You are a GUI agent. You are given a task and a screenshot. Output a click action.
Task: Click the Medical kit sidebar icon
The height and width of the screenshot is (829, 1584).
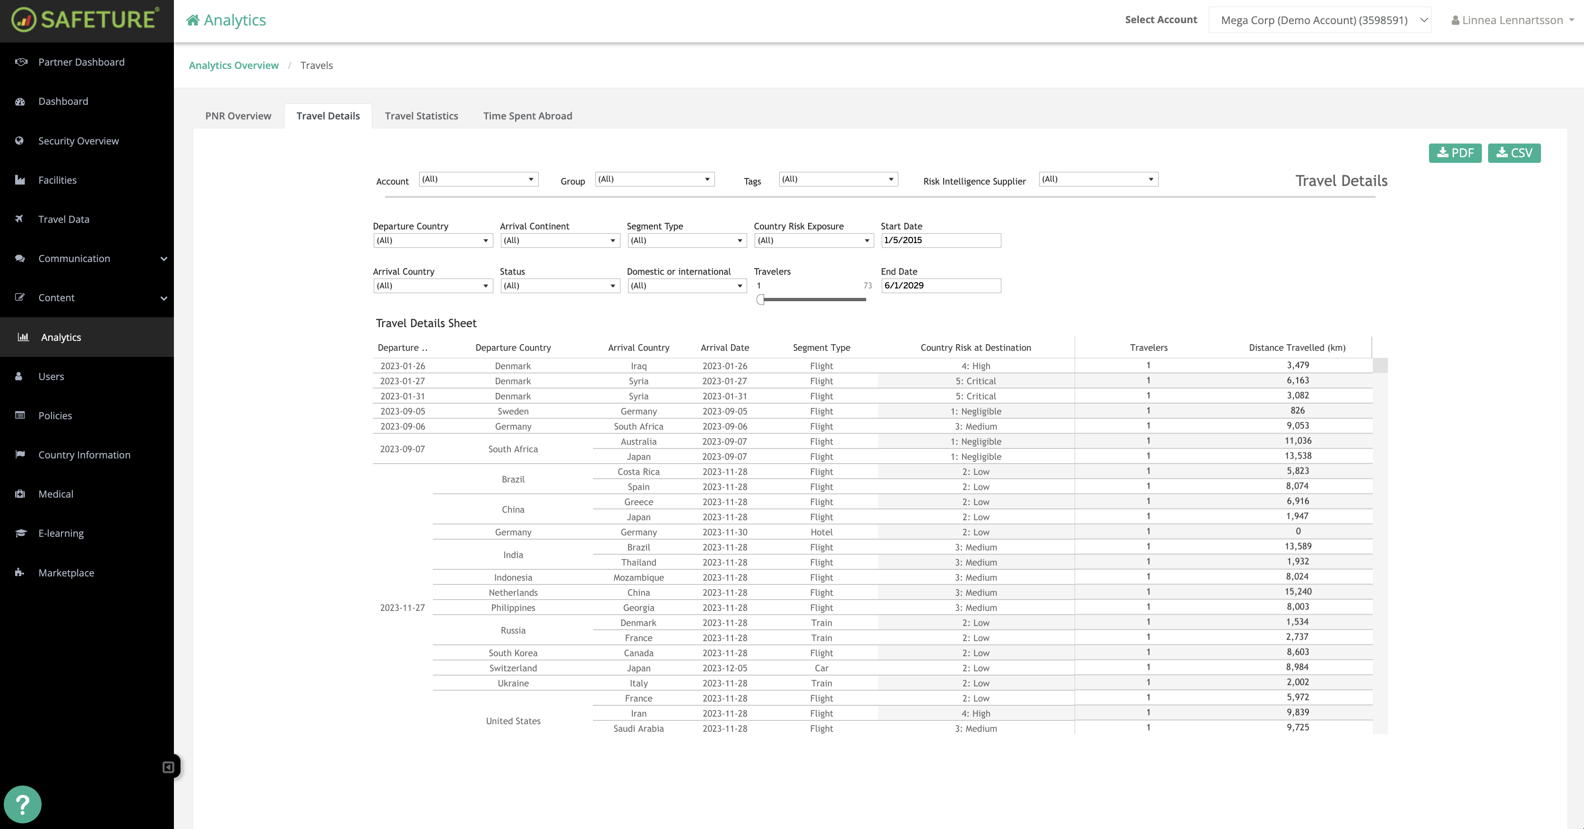[x=20, y=493]
